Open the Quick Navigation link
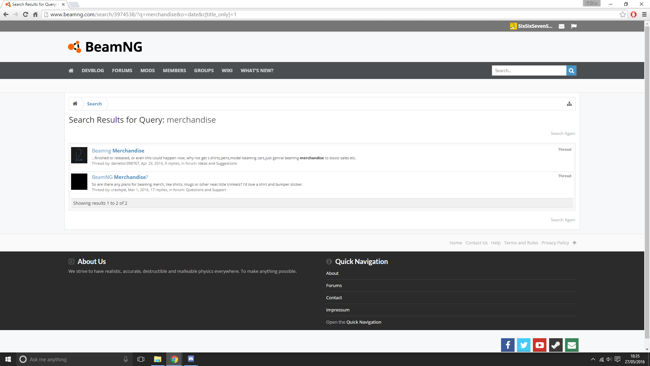The image size is (650, 366). click(x=364, y=322)
